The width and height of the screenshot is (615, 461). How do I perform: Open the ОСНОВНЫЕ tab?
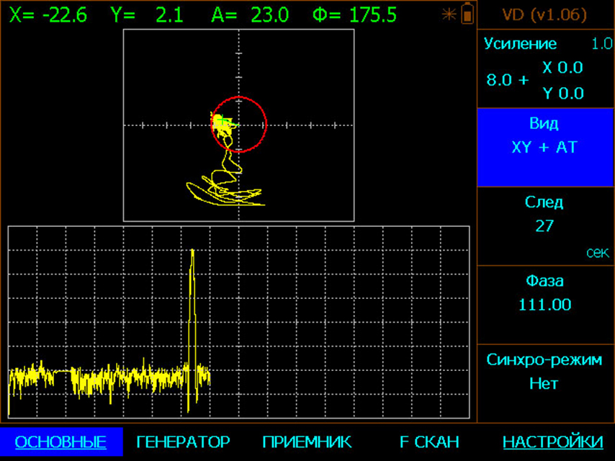tap(61, 442)
